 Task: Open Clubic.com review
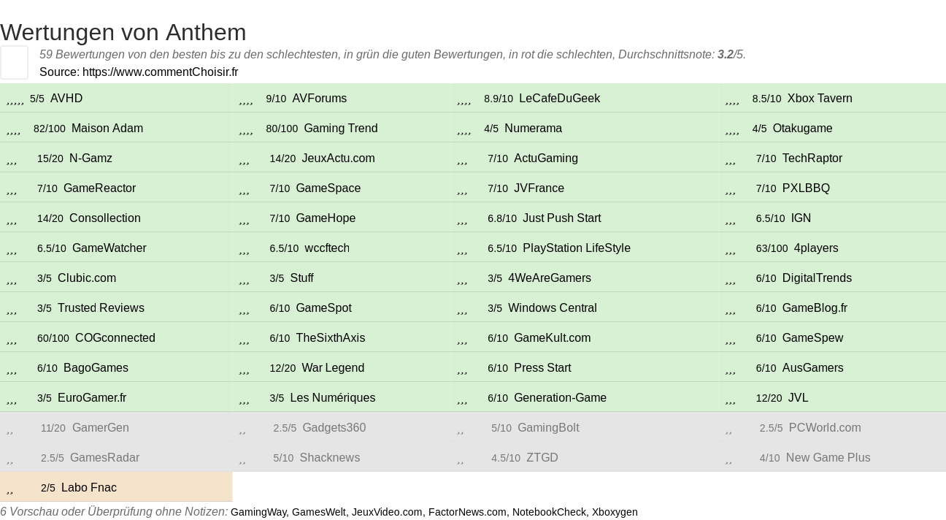click(x=87, y=278)
